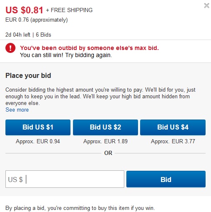
Task: Open the See more link
Action: point(17,110)
